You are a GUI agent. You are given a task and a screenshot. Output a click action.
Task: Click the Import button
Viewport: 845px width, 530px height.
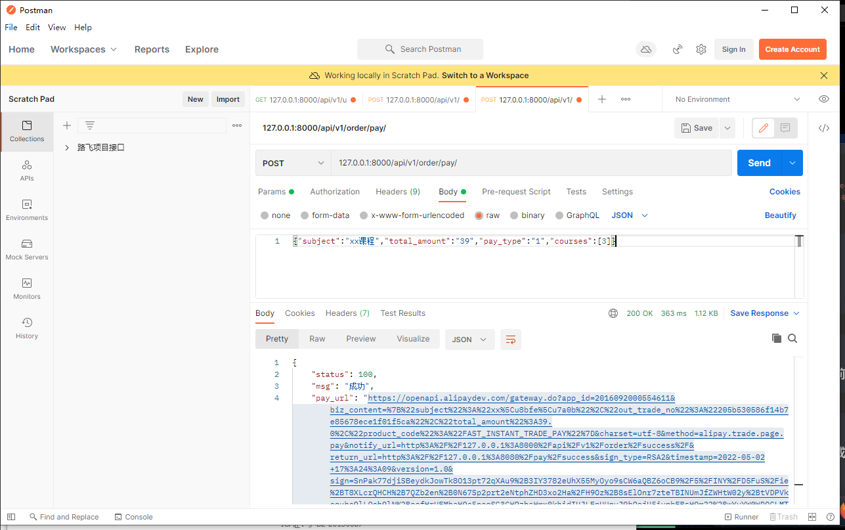tap(228, 99)
